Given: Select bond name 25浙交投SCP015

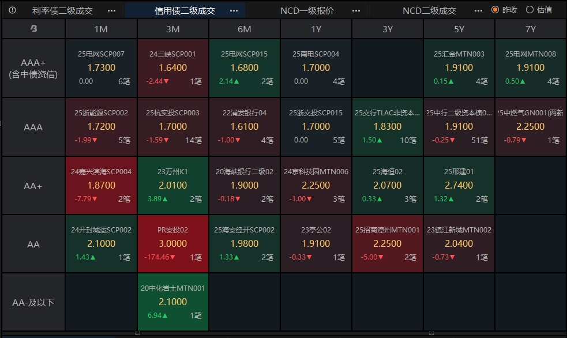Looking at the screenshot, I should point(316,113).
